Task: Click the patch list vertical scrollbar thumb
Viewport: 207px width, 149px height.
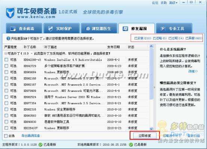Action: [151, 74]
